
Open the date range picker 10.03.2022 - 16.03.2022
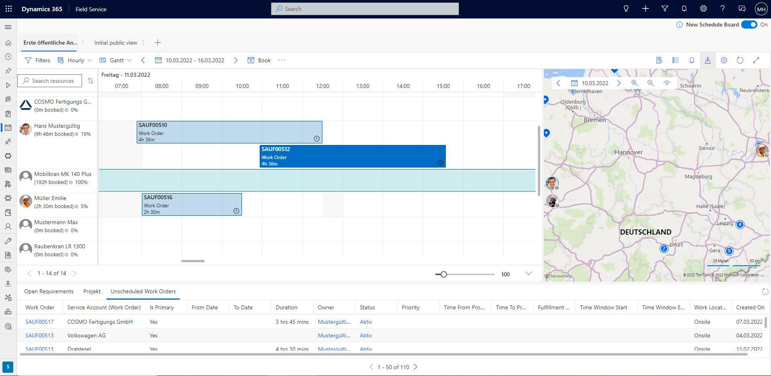click(x=190, y=60)
